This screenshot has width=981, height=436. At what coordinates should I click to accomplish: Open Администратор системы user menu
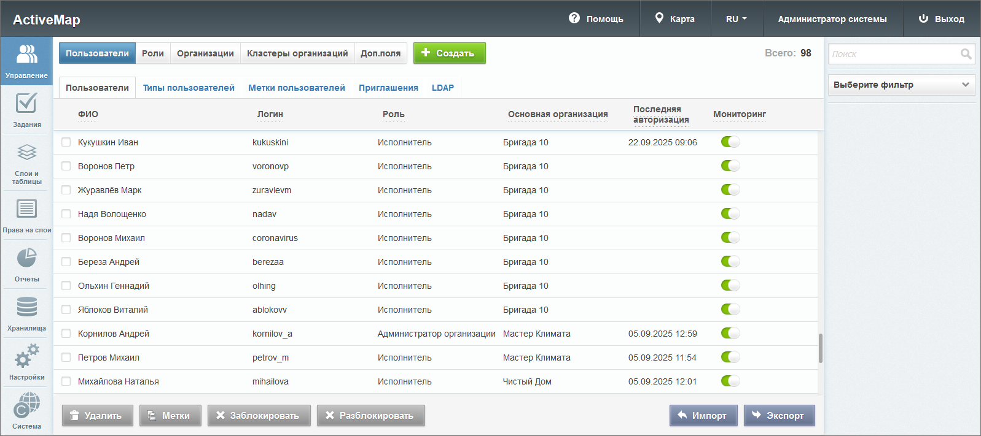pyautogui.click(x=832, y=19)
